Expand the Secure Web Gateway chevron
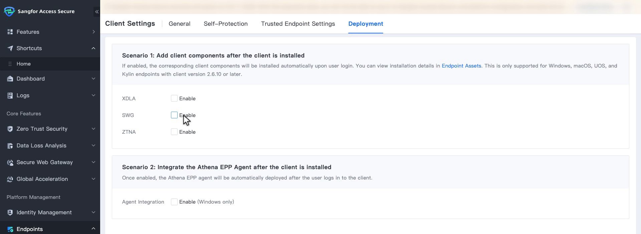 [x=93, y=162]
